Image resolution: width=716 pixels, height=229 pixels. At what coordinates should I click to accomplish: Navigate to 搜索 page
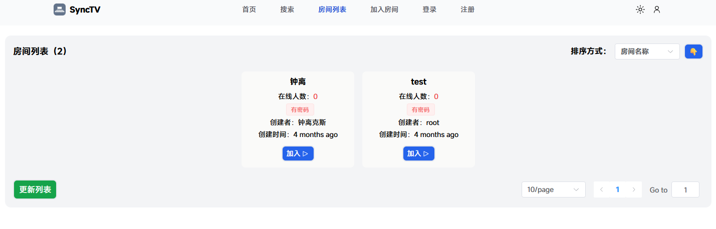287,9
